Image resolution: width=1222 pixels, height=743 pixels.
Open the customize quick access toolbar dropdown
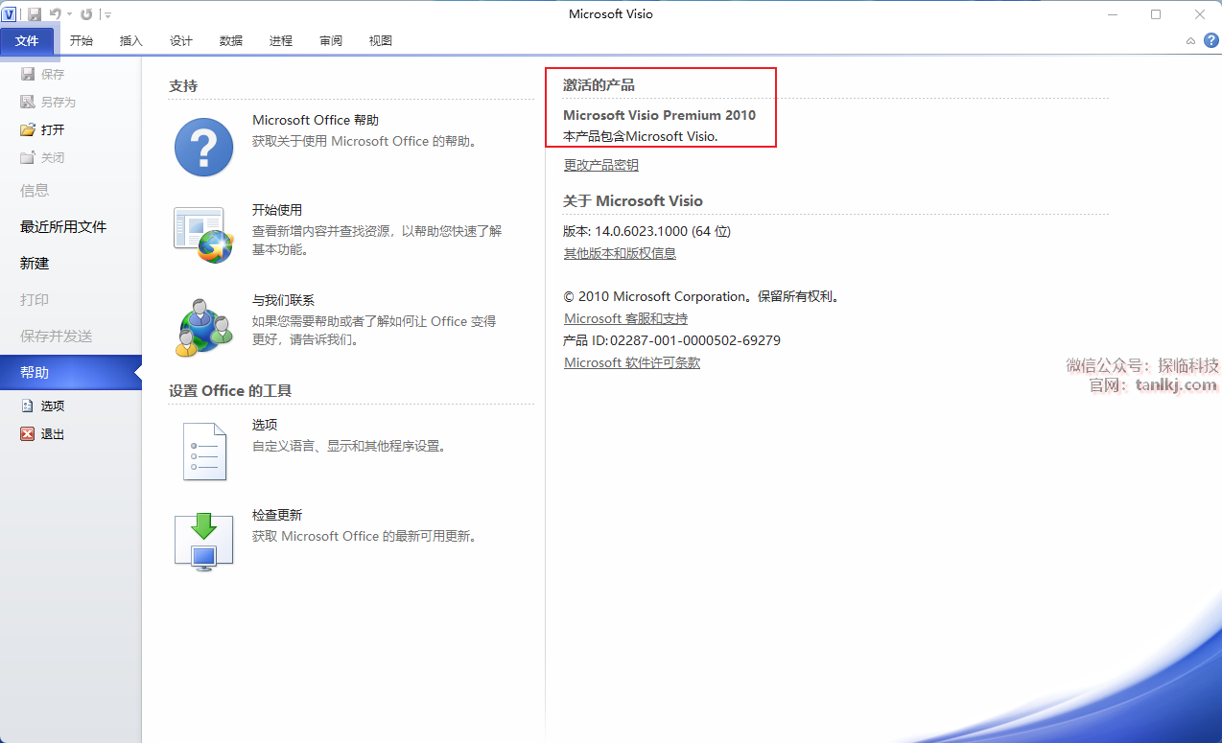pos(107,14)
